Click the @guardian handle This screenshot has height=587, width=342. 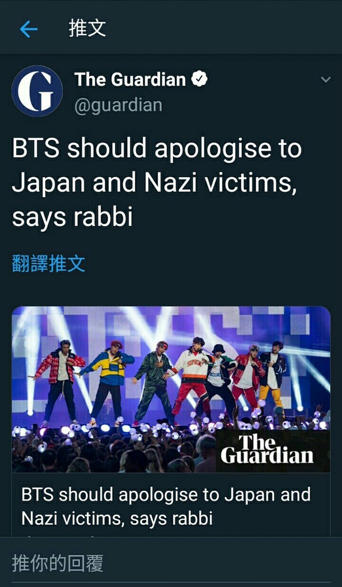click(x=118, y=105)
